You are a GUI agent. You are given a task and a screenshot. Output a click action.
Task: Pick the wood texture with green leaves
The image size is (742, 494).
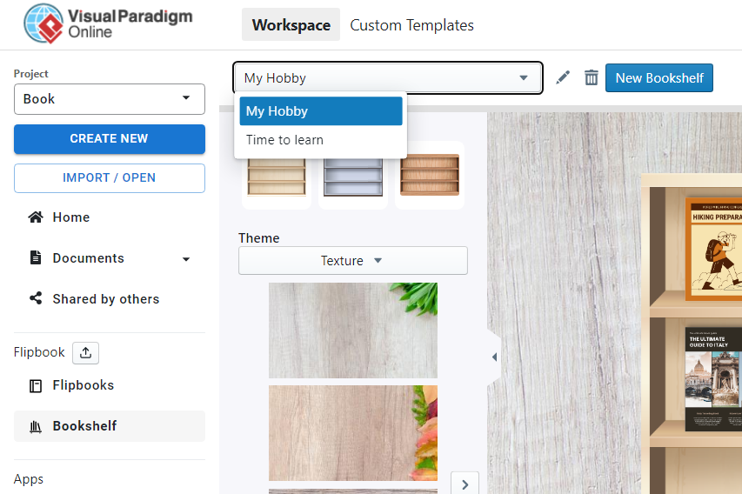[x=353, y=330]
